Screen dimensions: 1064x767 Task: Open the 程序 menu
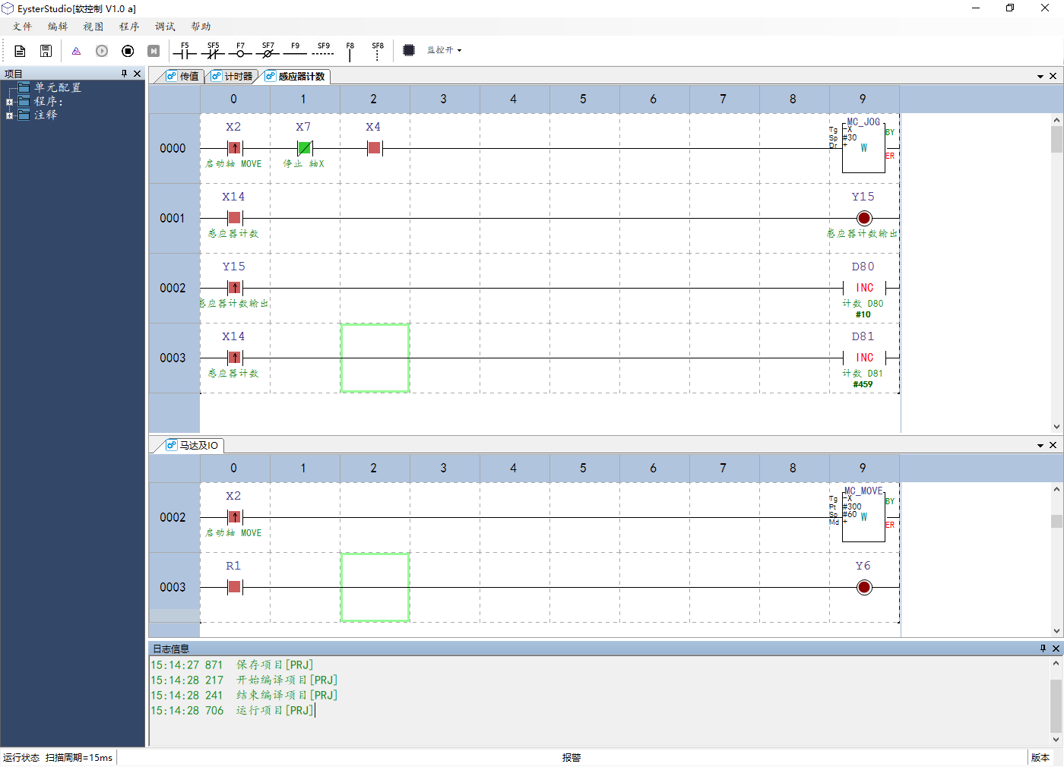coord(129,27)
